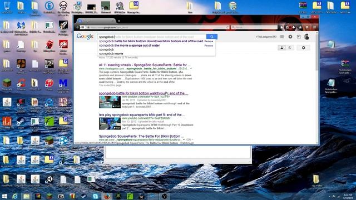
Task: Open Adobe Creative Cloud desktop shortcut
Action: pyautogui.click(x=63, y=47)
